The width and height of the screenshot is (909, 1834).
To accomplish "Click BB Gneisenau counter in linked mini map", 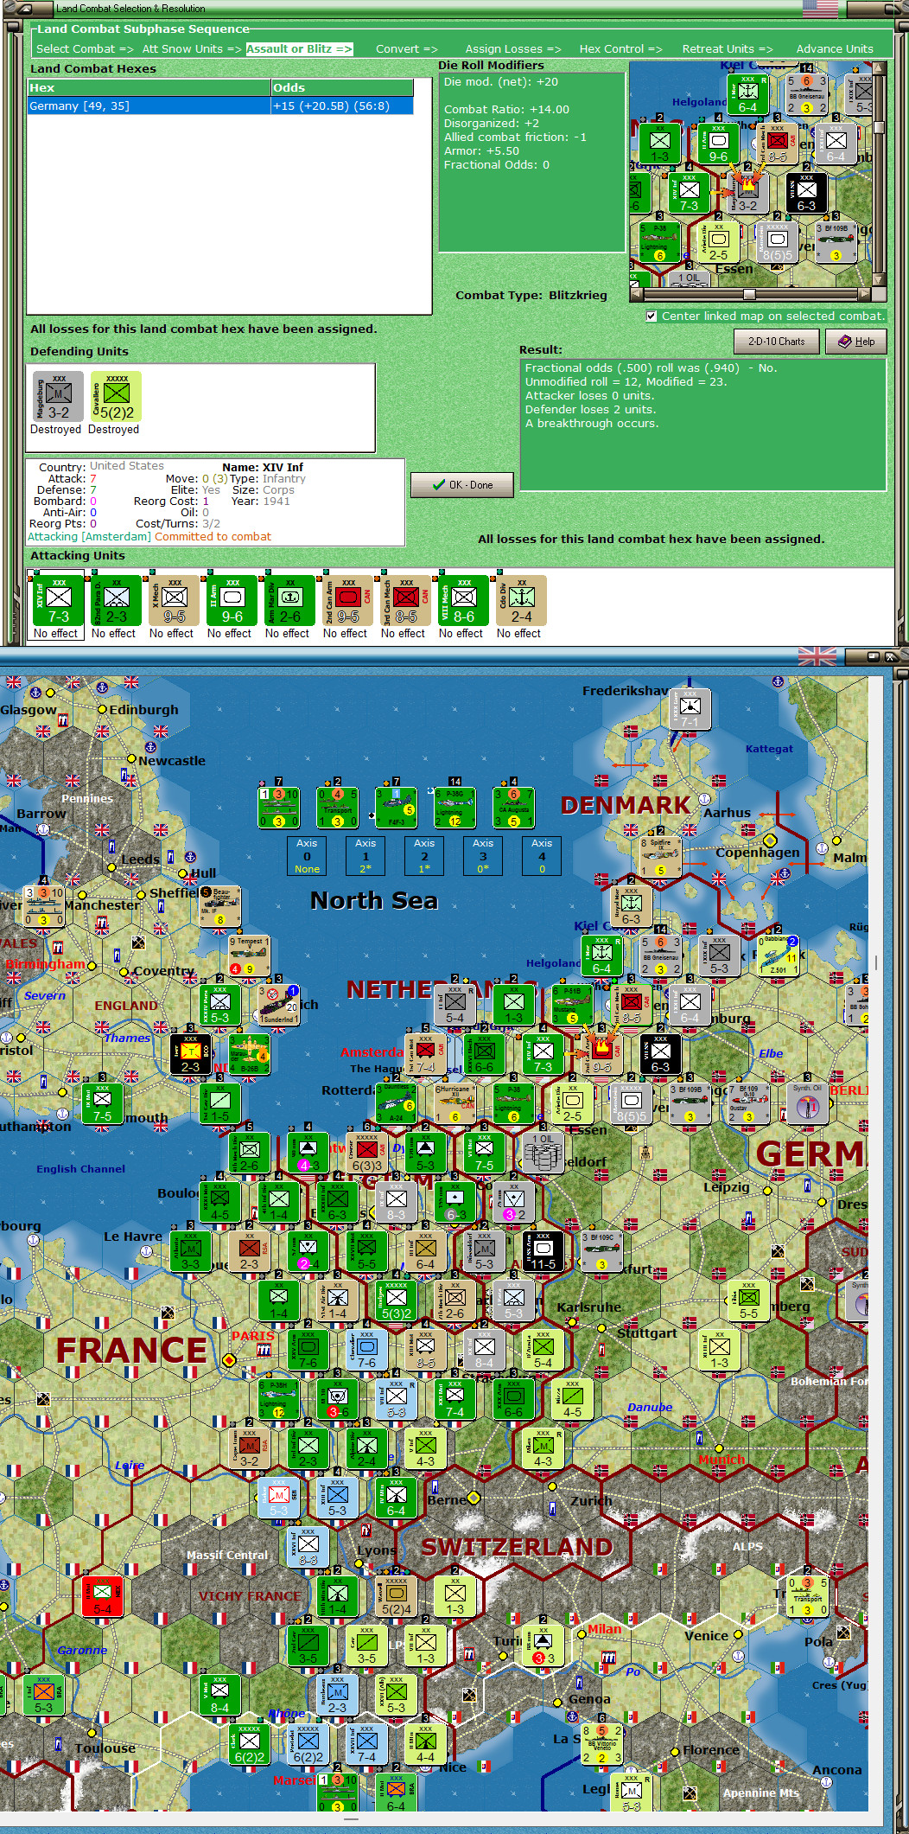I will click(806, 94).
